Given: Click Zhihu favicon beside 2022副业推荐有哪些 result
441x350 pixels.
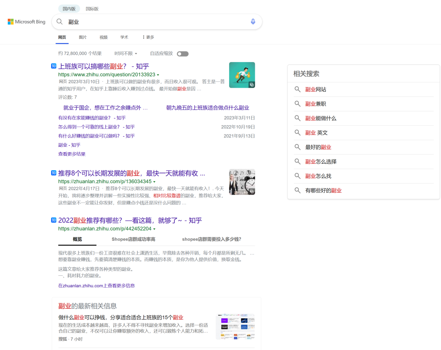Looking at the screenshot, I should coord(54,220).
